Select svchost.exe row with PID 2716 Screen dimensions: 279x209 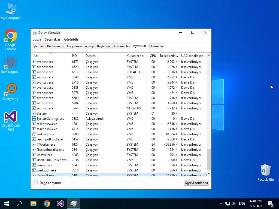[x=119, y=82]
